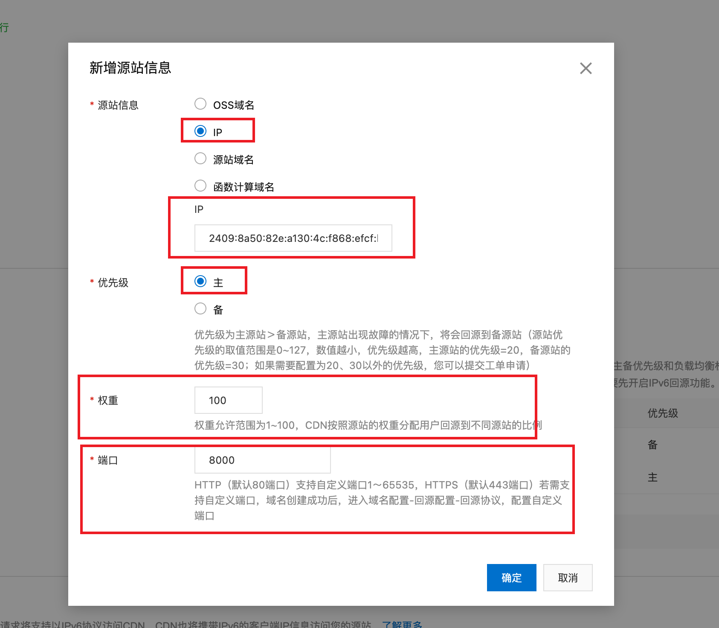Select 函数计算域名 source type
This screenshot has height=628, width=719.
(x=200, y=186)
